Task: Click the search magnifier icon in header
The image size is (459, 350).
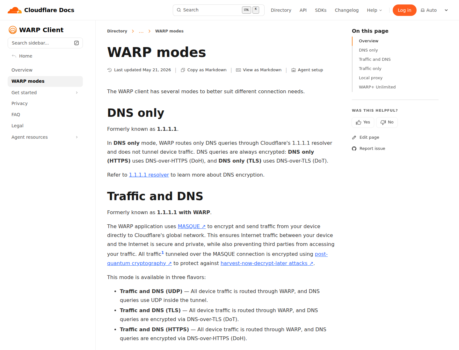Action: 179,10
